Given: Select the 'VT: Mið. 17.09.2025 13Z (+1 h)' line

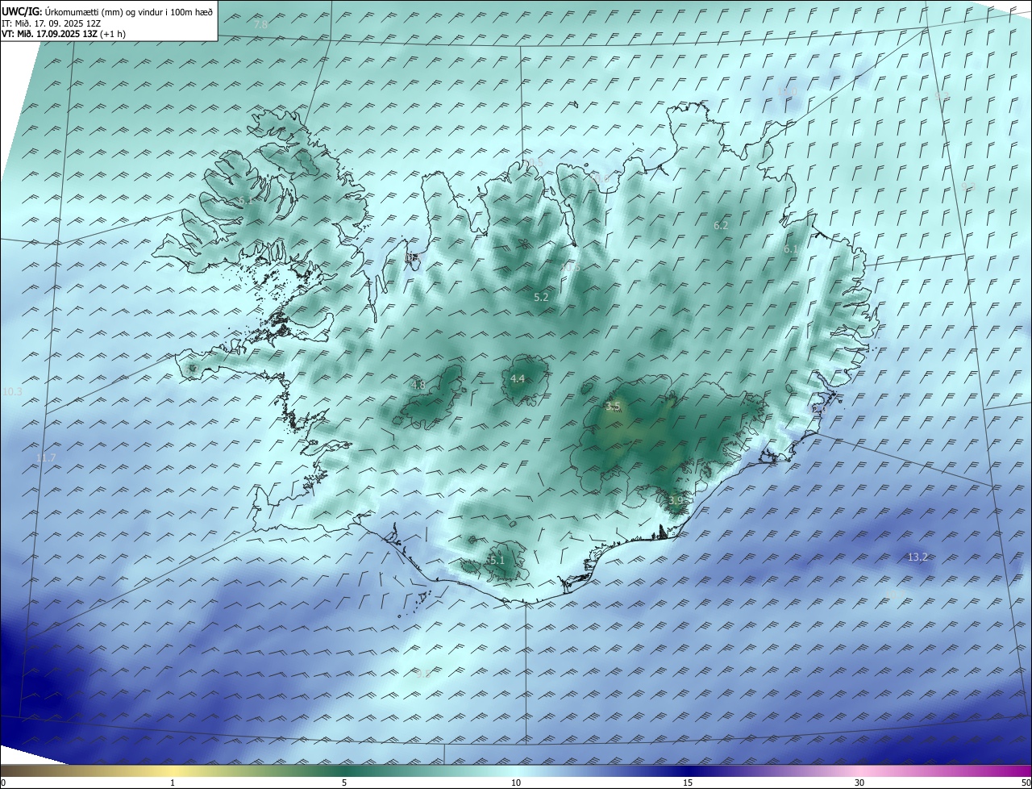Looking at the screenshot, I should click(x=63, y=34).
